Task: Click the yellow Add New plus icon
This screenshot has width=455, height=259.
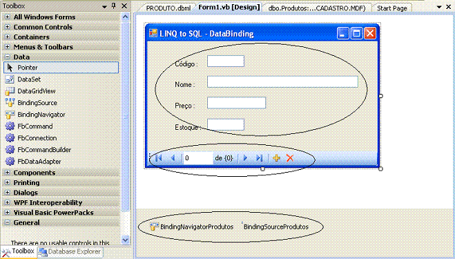Action: [276, 158]
